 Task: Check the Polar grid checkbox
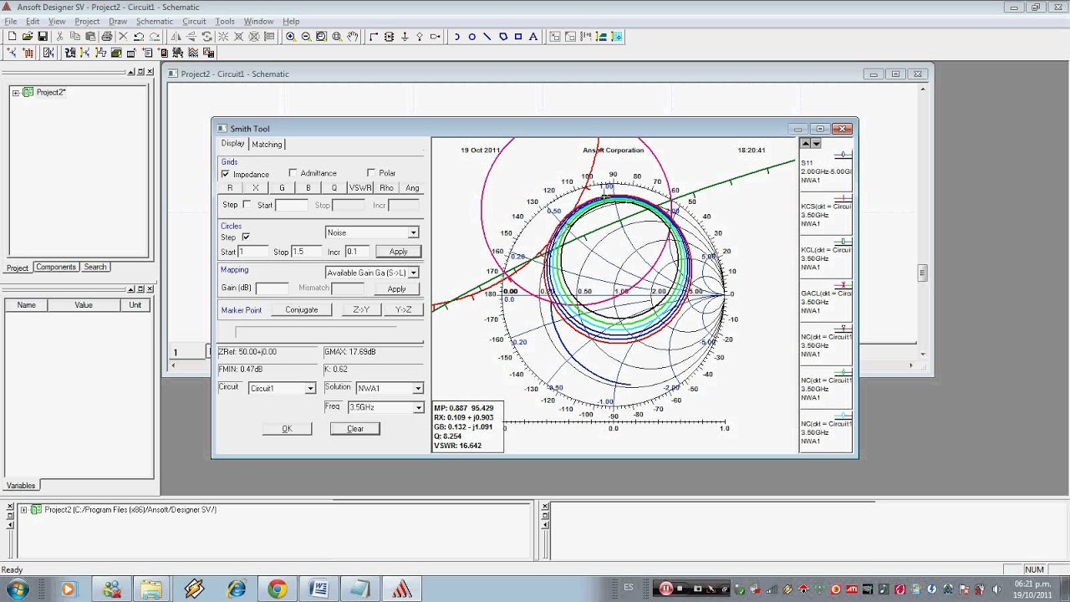tap(371, 173)
